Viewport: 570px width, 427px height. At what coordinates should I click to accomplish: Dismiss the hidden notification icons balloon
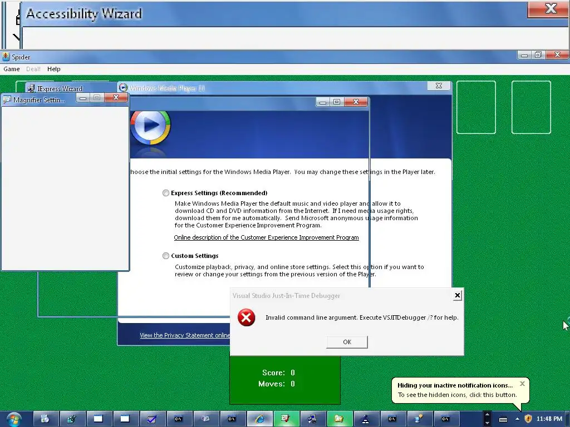pyautogui.click(x=522, y=384)
